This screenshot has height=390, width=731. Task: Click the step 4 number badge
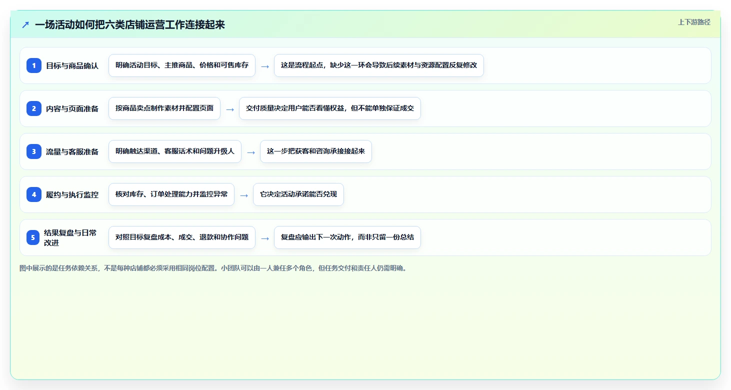pos(34,194)
